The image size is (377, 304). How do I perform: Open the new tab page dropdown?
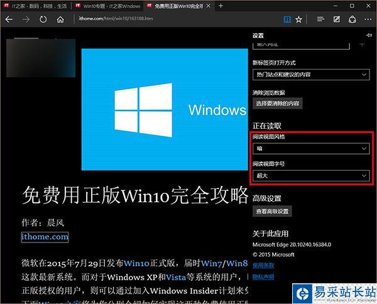pos(311,75)
